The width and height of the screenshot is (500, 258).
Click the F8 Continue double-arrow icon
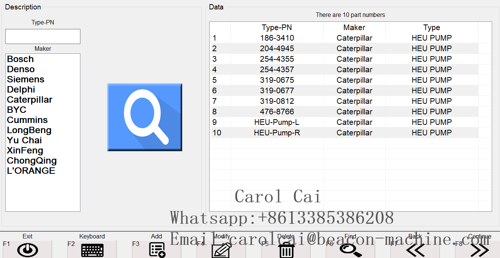480,250
